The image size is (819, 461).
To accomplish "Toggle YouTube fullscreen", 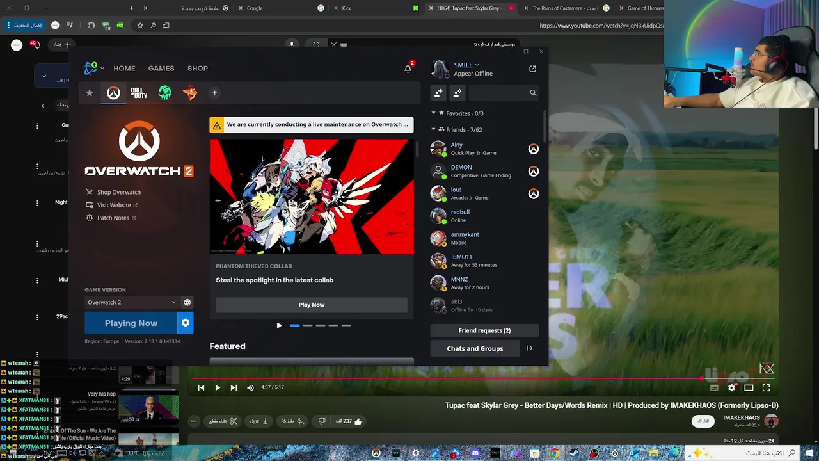I will [x=766, y=387].
